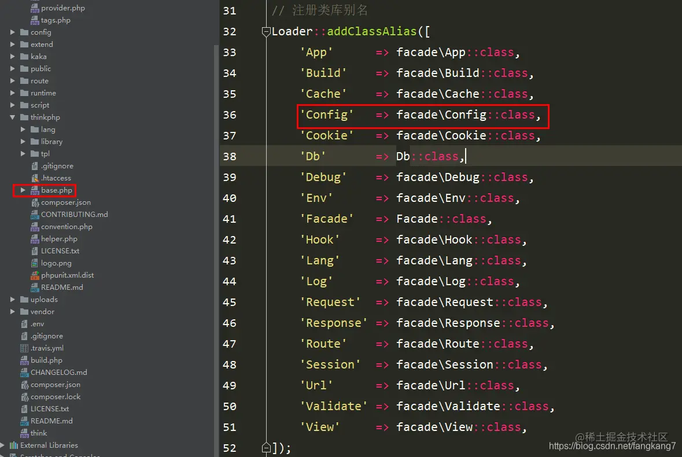Image resolution: width=682 pixels, height=457 pixels.
Task: Click the composer.lock file icon
Action: (24, 397)
